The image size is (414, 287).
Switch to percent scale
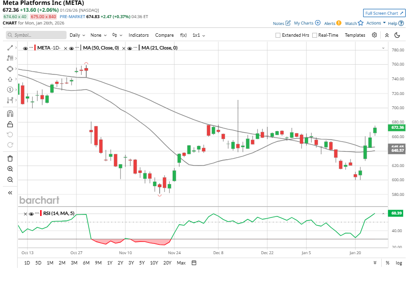(388, 263)
